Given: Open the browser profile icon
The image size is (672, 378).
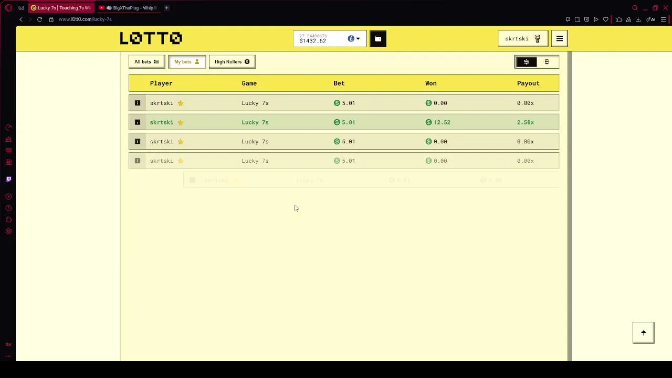Looking at the screenshot, I should [628, 19].
